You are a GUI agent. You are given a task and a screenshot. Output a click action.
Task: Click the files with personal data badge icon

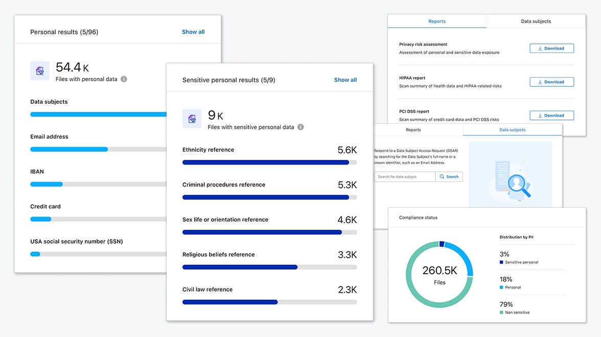pyautogui.click(x=39, y=70)
